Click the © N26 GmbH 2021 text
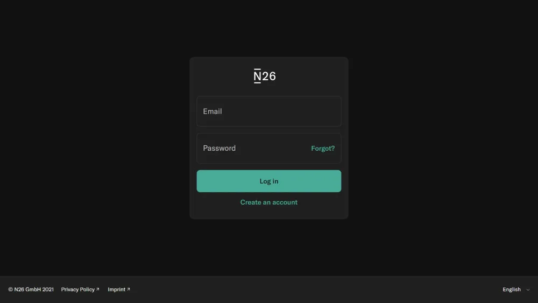538x303 pixels. [x=31, y=289]
